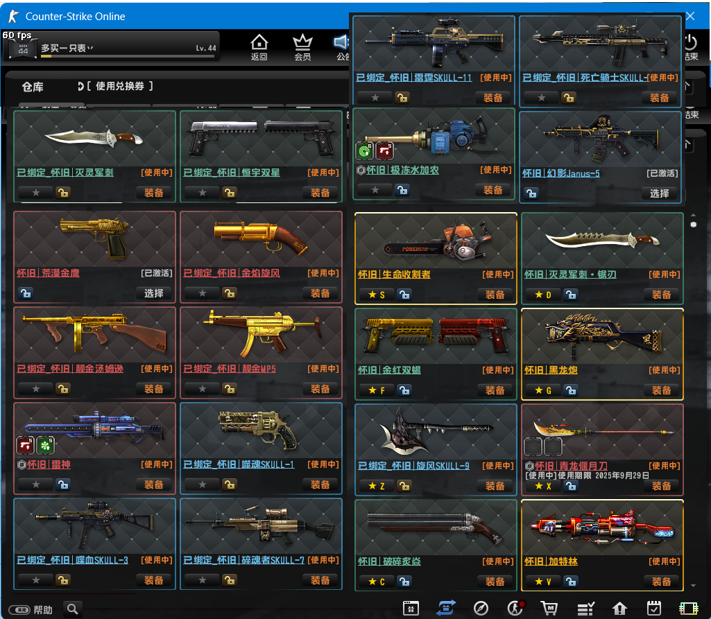
Task: Open the running character icon with red dot
Action: pos(515,608)
